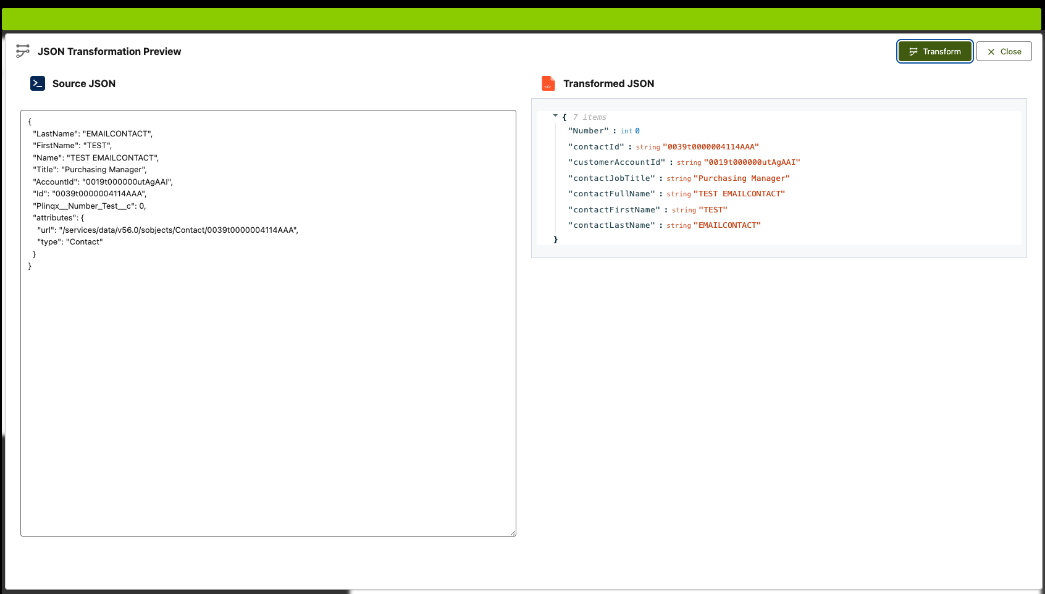1045x594 pixels.
Task: Place cursor on the "attributes" line in source
Action: [x=58, y=218]
